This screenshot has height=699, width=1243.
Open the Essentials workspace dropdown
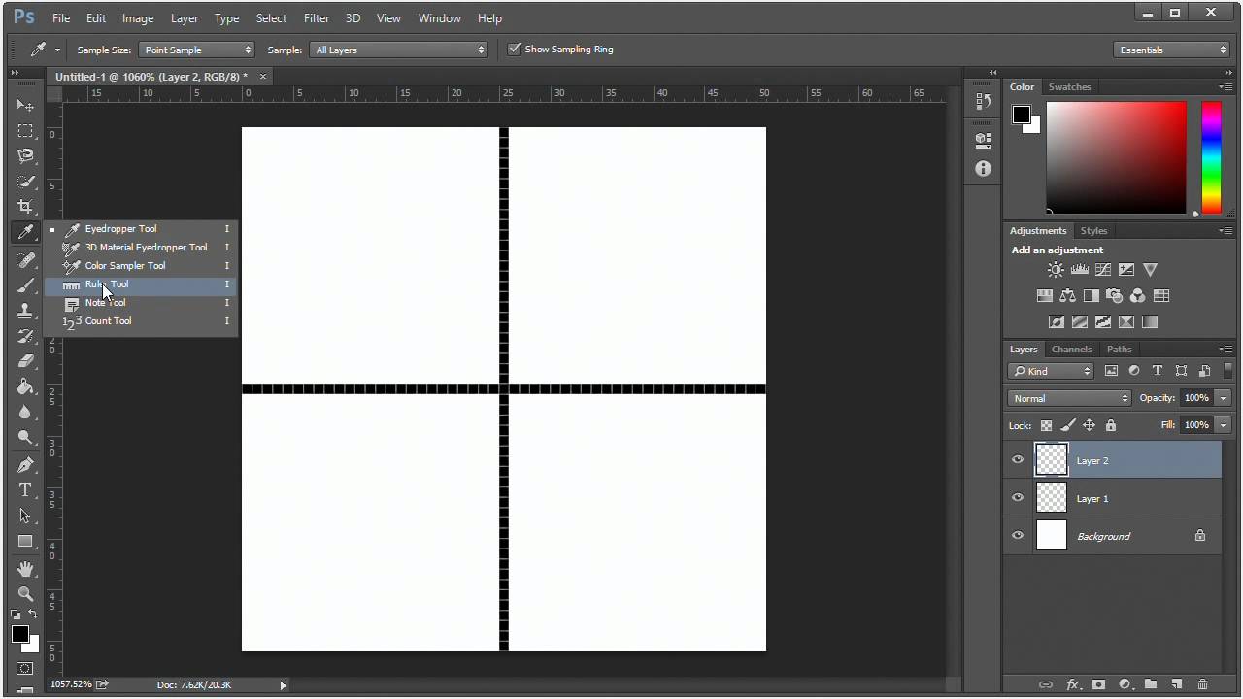1173,50
